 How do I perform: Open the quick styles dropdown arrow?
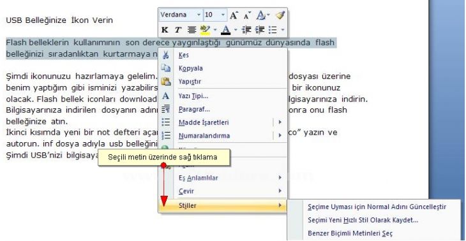268,15
